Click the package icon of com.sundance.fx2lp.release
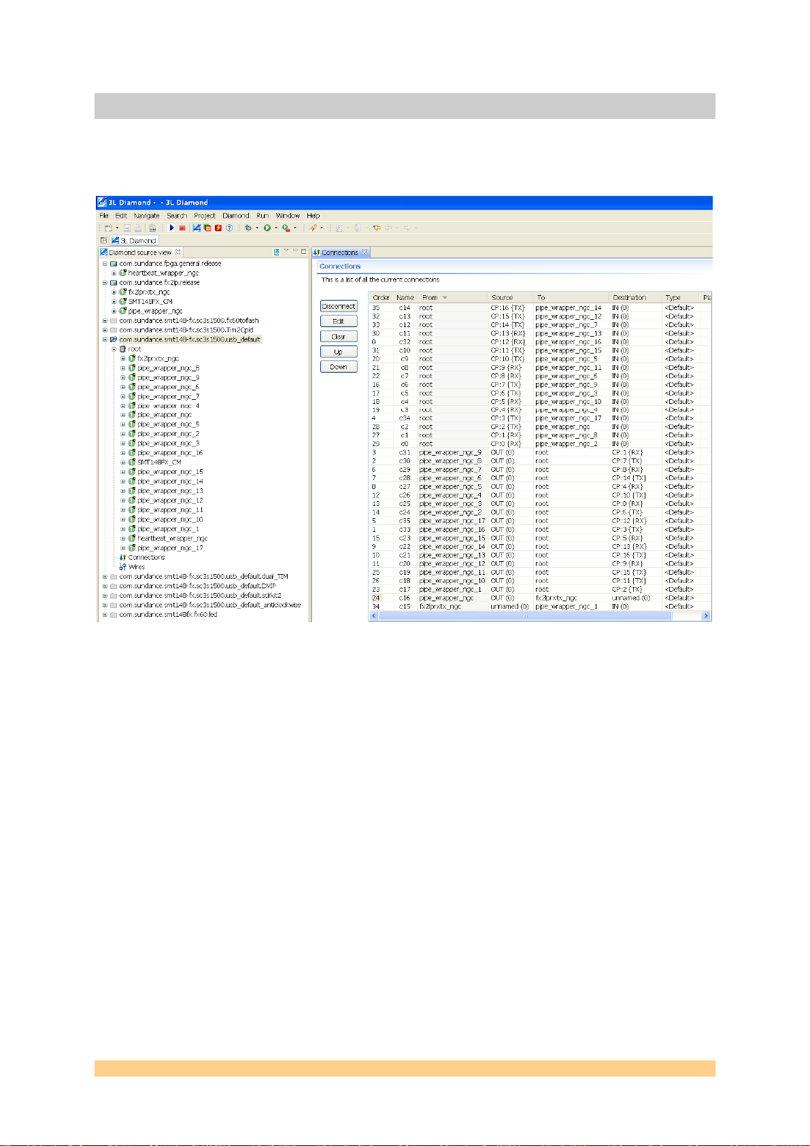The width and height of the screenshot is (810, 1146). coord(114,282)
